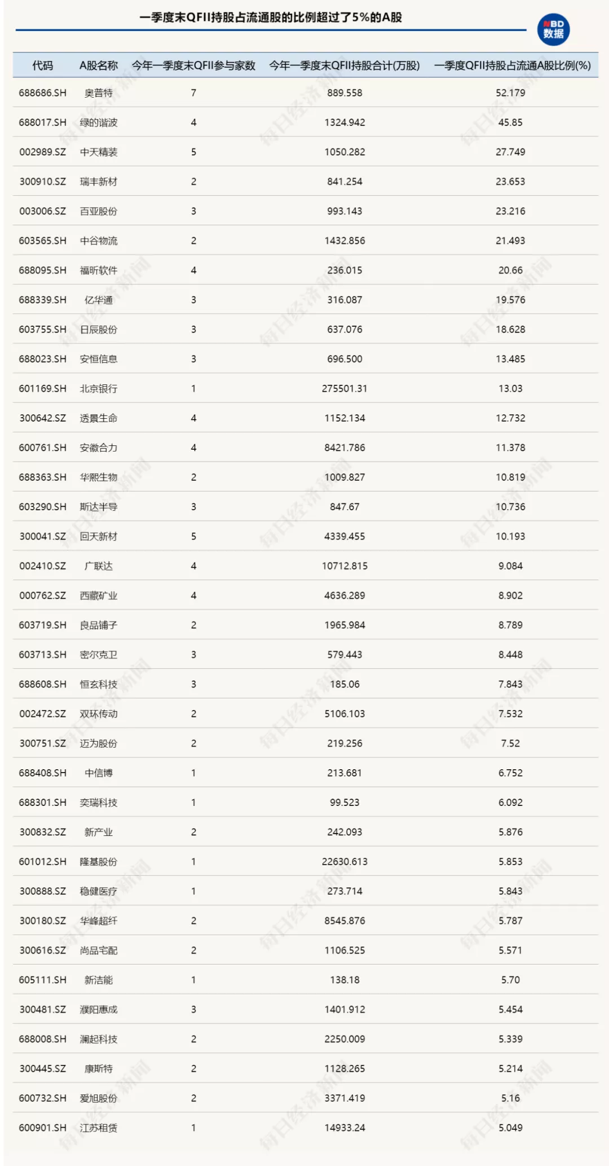Select the 今年一季度末QFII持股合计(万股) header

click(345, 65)
